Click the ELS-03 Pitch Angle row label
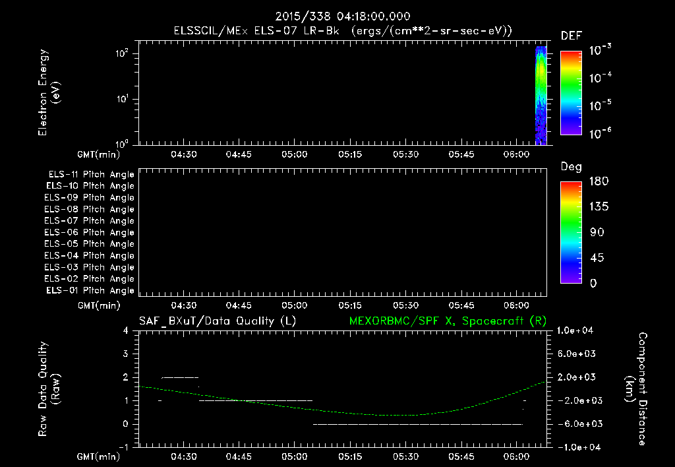The image size is (675, 467). point(89,267)
